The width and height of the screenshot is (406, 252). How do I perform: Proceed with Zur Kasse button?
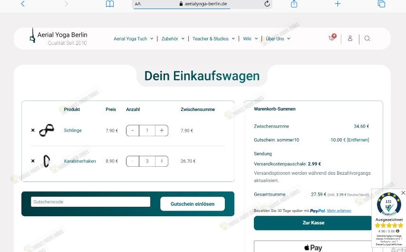(x=313, y=222)
